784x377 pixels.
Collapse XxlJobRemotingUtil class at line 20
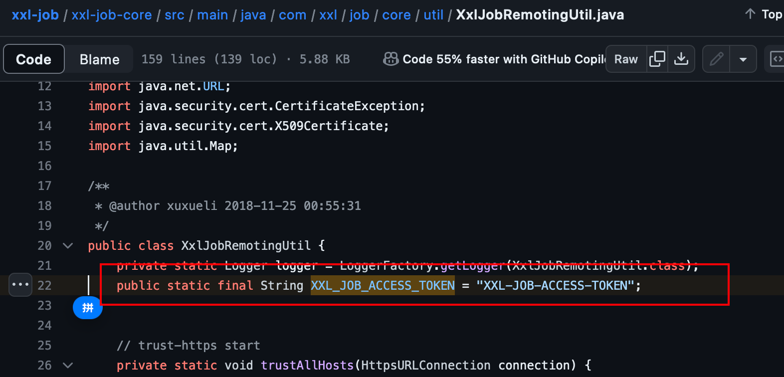tap(68, 245)
